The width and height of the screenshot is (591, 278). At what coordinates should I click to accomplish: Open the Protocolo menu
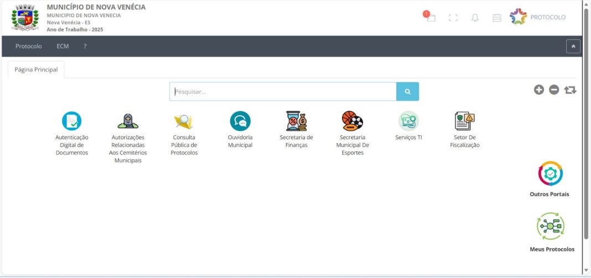(29, 46)
